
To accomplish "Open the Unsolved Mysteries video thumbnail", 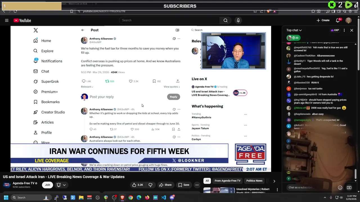I will (219, 190).
